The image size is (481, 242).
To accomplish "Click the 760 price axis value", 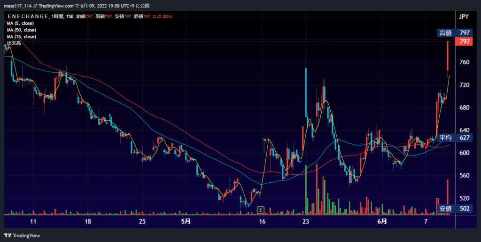I will 465,62.
